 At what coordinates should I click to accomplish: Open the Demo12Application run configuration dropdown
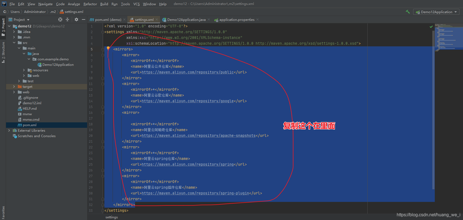coord(436,12)
